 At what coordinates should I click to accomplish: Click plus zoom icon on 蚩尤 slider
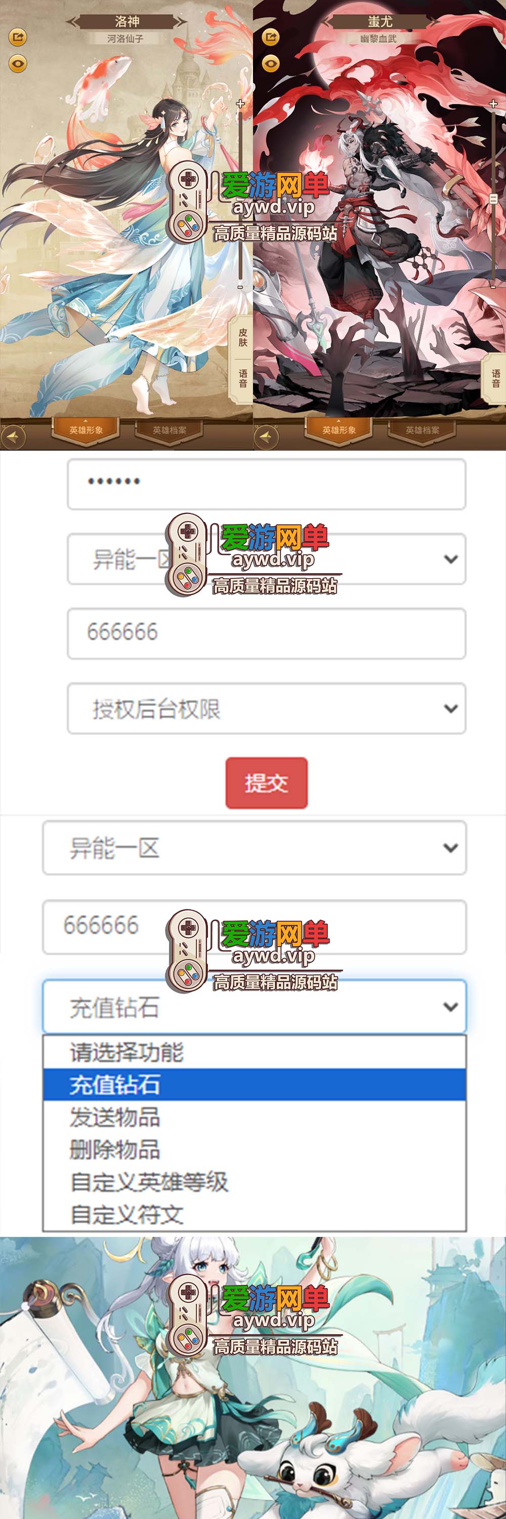coord(494,104)
